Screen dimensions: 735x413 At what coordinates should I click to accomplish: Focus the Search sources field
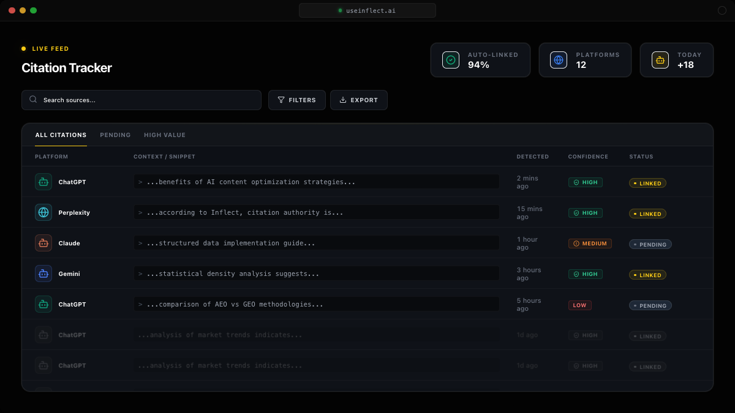click(141, 100)
